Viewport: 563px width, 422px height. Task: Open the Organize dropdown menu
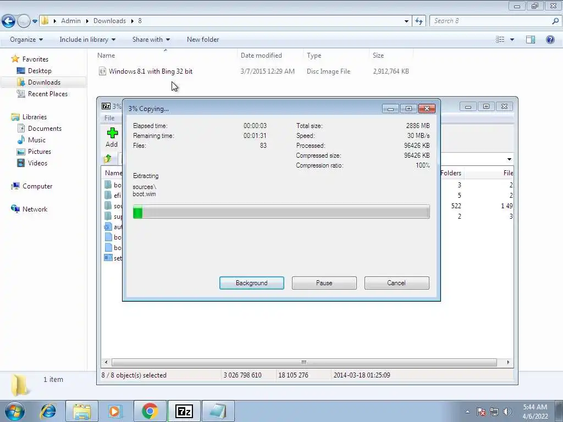point(26,40)
